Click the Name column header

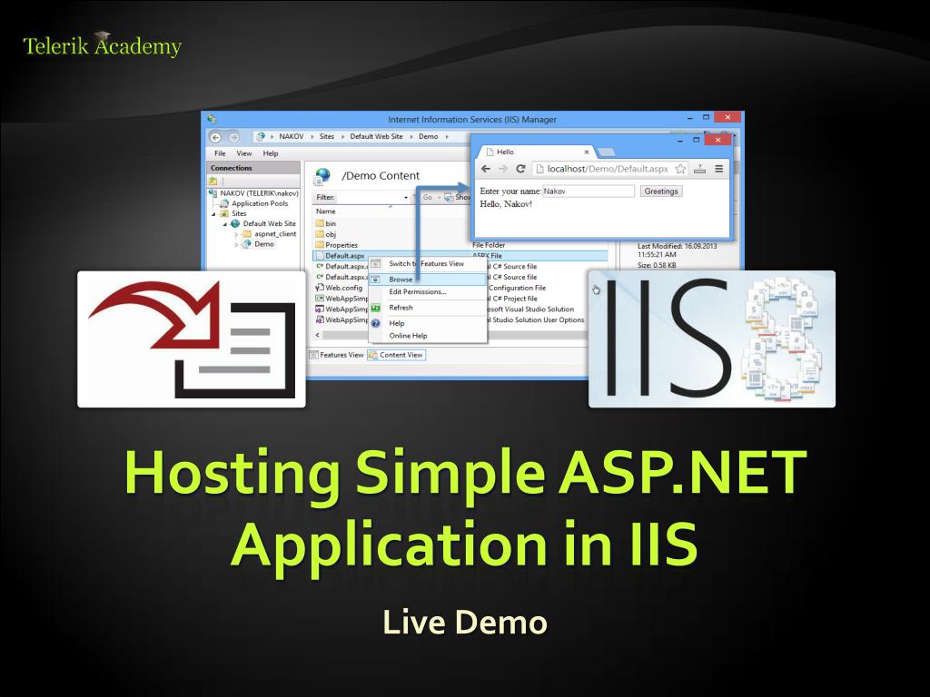pyautogui.click(x=326, y=211)
